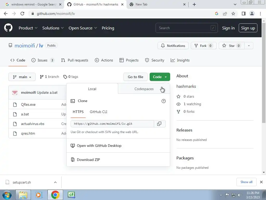This screenshot has height=200, width=266.
Task: Close the downloads bar
Action: click(x=261, y=182)
